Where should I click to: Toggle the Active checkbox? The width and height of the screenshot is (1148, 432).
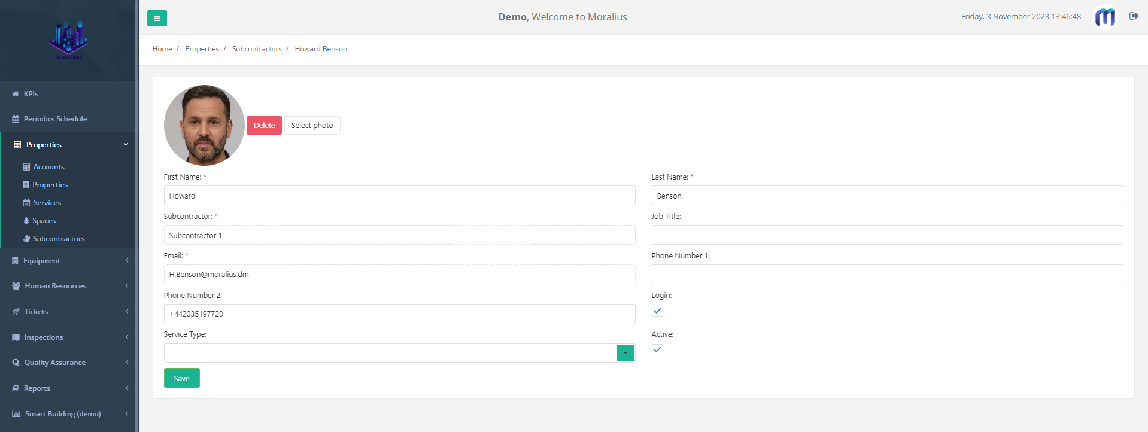pyautogui.click(x=657, y=349)
